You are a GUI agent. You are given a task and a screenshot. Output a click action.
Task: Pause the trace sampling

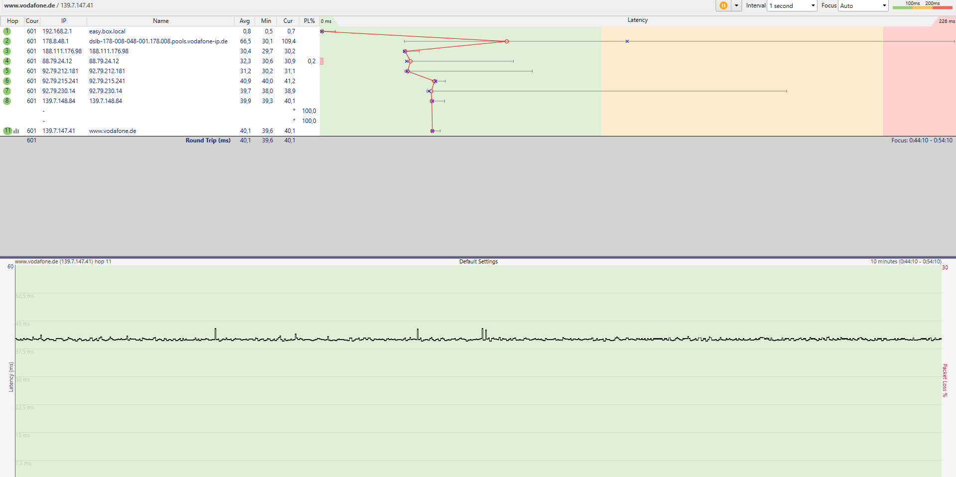pyautogui.click(x=722, y=5)
